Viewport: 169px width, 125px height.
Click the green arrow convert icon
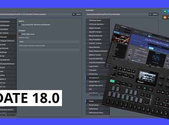tap(165, 11)
